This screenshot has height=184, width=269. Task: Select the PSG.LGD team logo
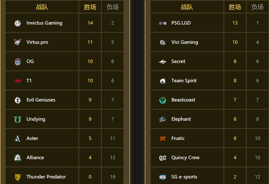click(x=163, y=23)
